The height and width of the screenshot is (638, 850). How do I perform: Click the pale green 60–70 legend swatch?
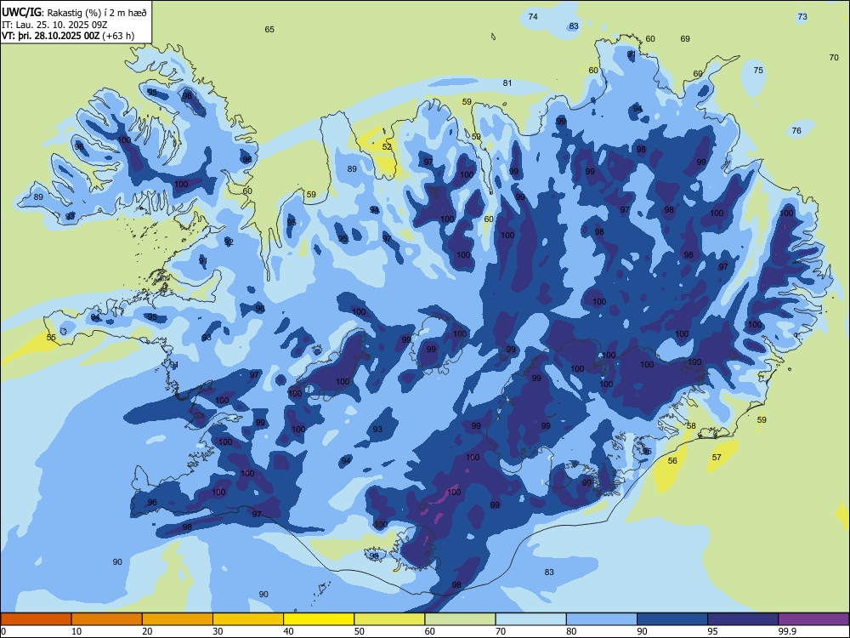pos(460,619)
